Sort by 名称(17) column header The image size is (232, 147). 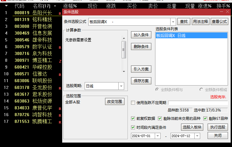click(42, 6)
